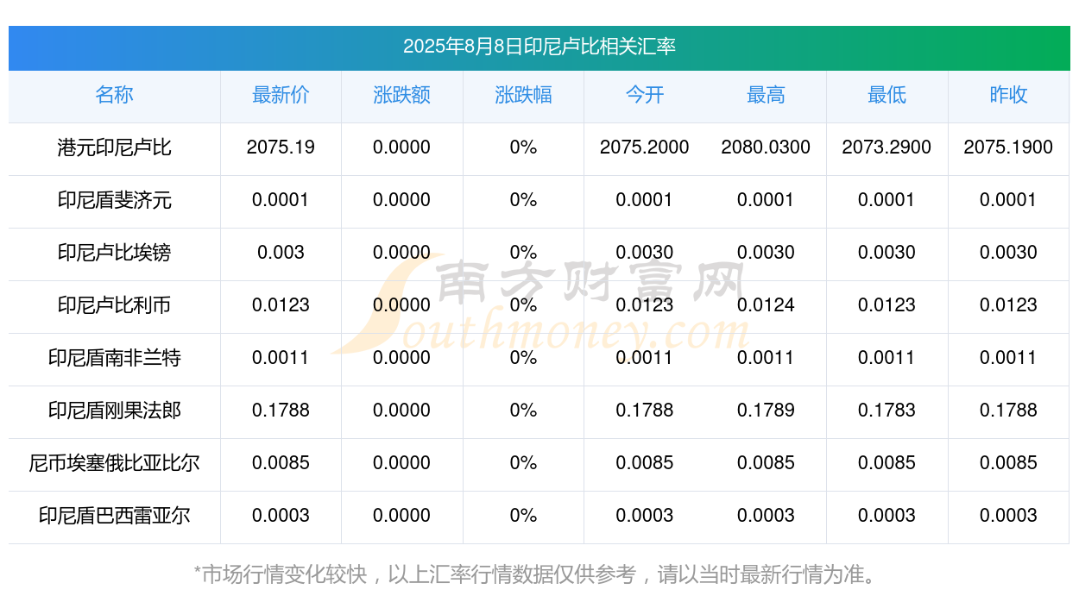This screenshot has height=602, width=1079.
Task: Click latest price 0.0123 for 印尼卢比利币
Action: click(281, 305)
